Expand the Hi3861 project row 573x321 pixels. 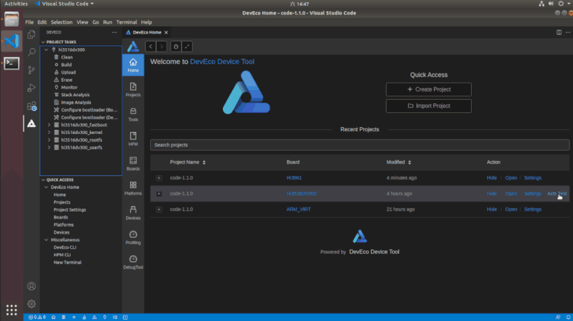[x=159, y=178]
